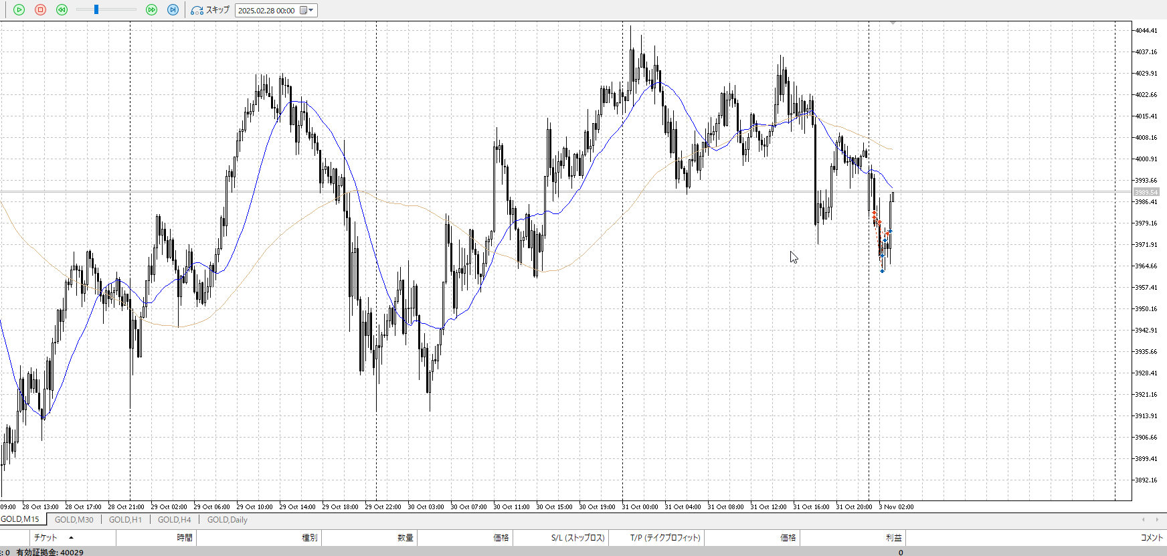Click the playback speed slider handle

[x=96, y=9]
